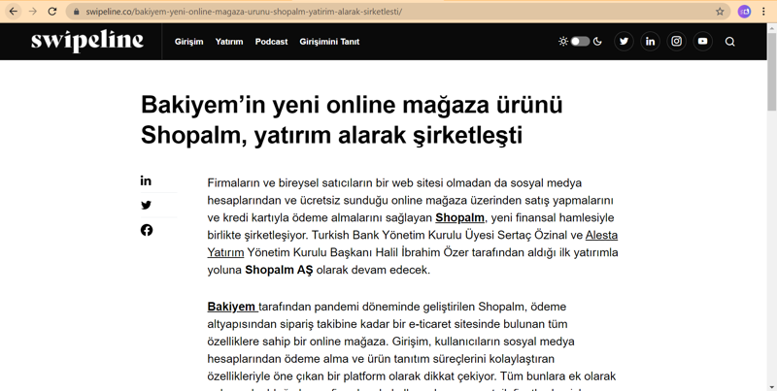
Task: Toggle dark mode switch
Action: tap(580, 42)
